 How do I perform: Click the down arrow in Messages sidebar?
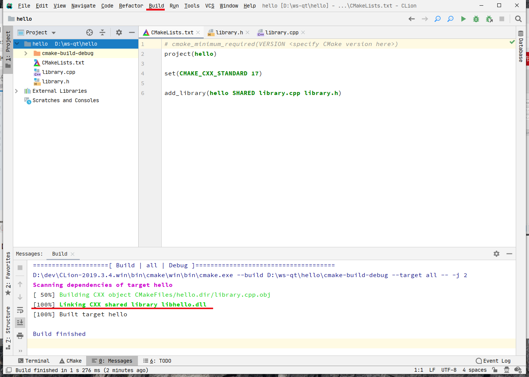click(20, 297)
